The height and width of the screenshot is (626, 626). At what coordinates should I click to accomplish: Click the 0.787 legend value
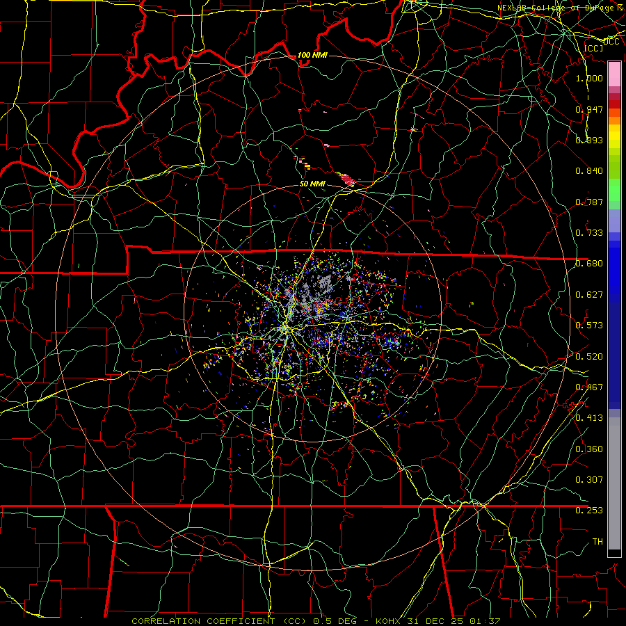click(589, 202)
